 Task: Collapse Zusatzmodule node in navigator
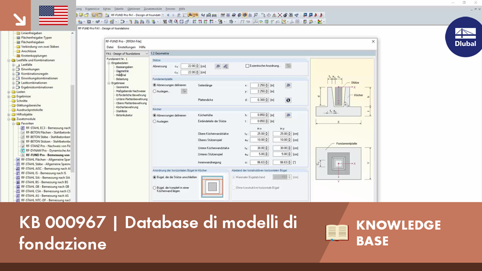point(8,119)
